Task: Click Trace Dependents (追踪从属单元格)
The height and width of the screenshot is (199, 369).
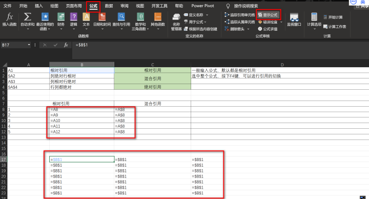Action: coord(239,22)
